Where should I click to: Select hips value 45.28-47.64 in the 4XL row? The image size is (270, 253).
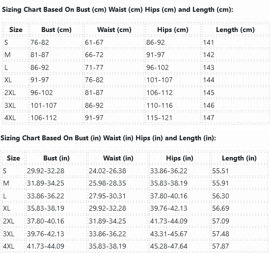click(169, 246)
